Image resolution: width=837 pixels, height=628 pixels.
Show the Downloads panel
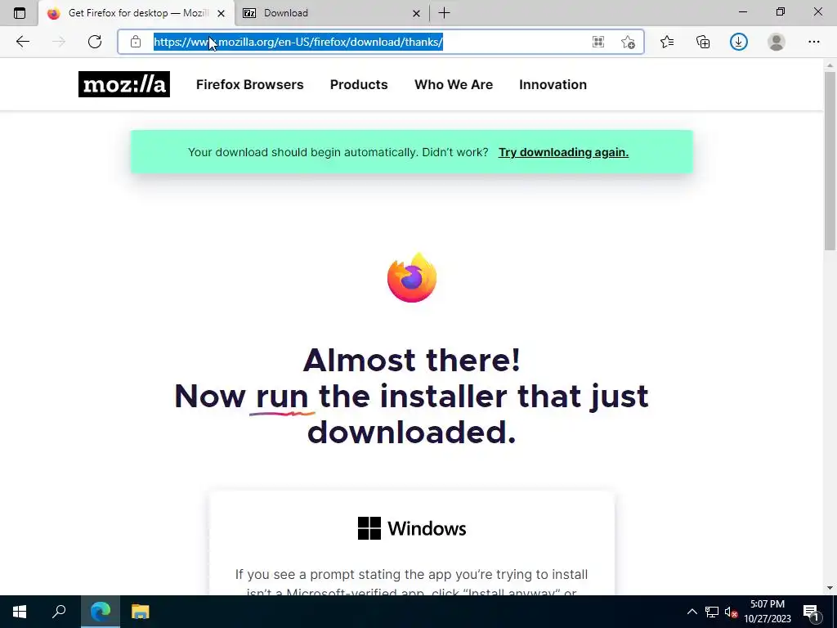pyautogui.click(x=739, y=42)
